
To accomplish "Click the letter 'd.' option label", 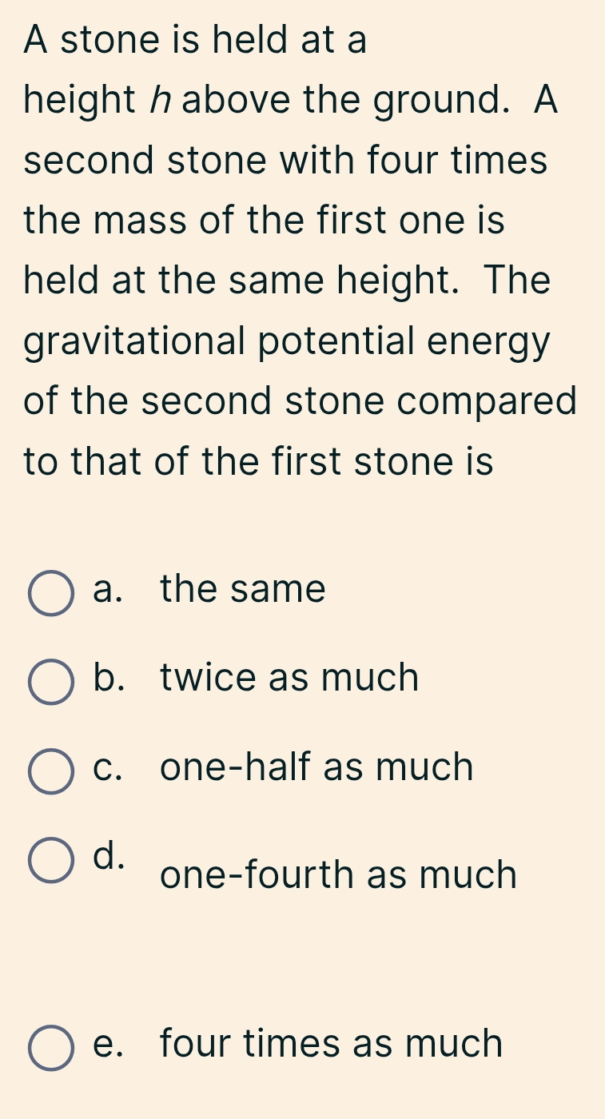I will [109, 855].
